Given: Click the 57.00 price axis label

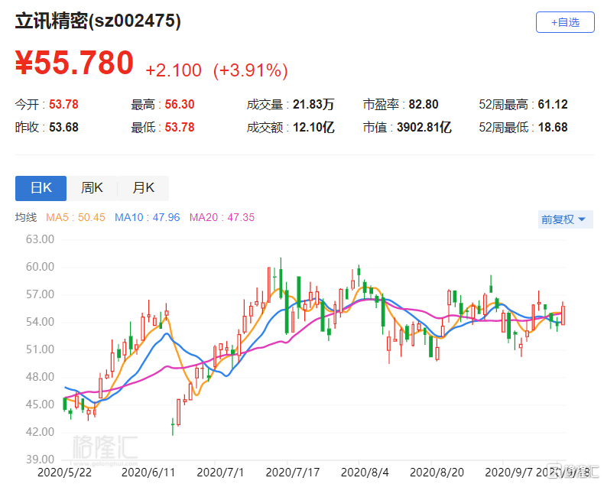Looking at the screenshot, I should point(40,294).
